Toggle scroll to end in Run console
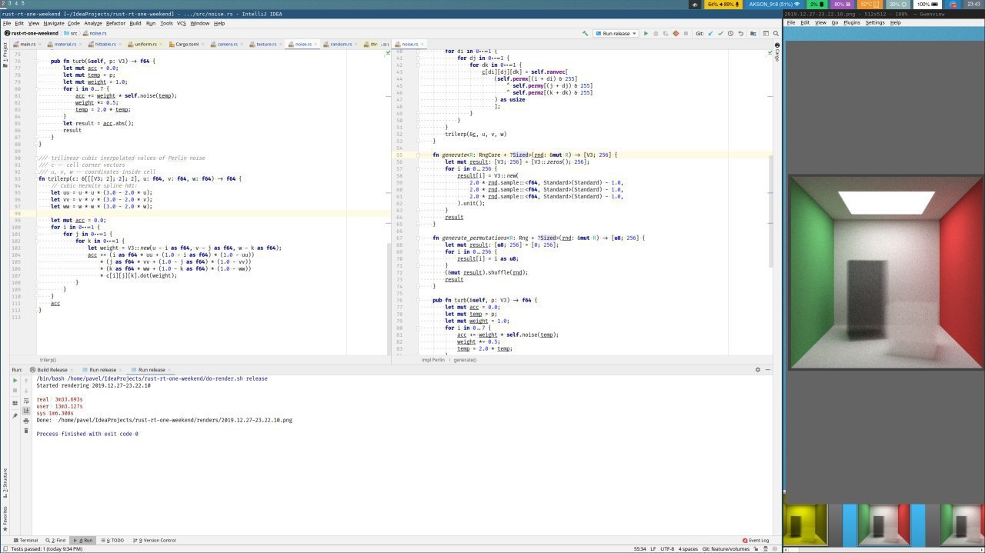Screen dimensions: 985x553 click(x=25, y=411)
